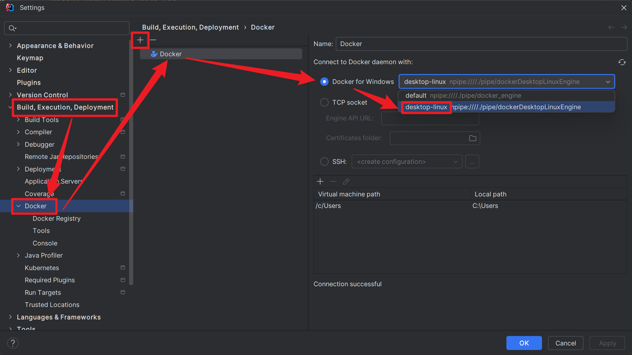
Task: Click the Name text field containing Docker
Action: [x=481, y=44]
